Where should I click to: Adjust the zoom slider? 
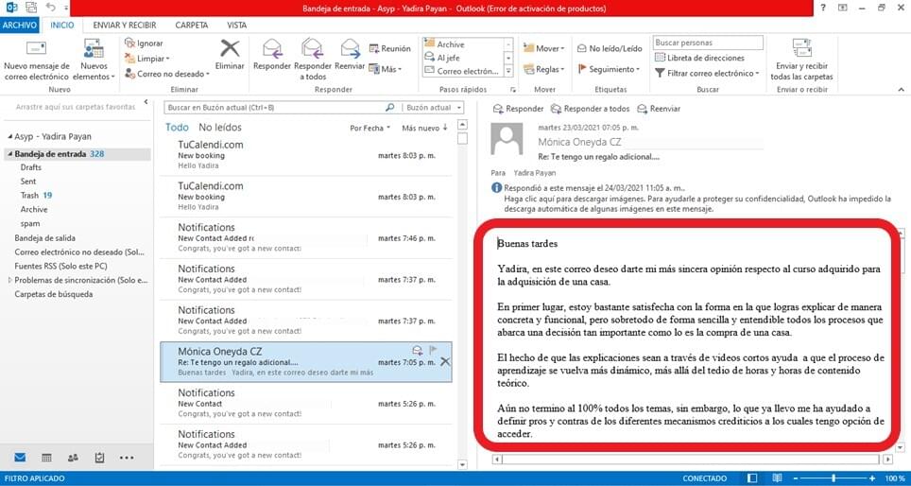click(x=834, y=478)
